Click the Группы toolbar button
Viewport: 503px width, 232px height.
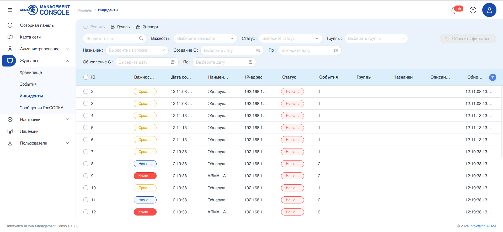point(120,27)
